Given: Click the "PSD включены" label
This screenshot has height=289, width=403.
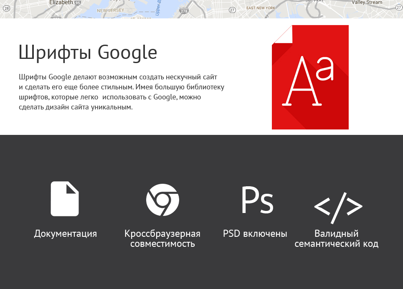Looking at the screenshot, I should click(255, 233).
